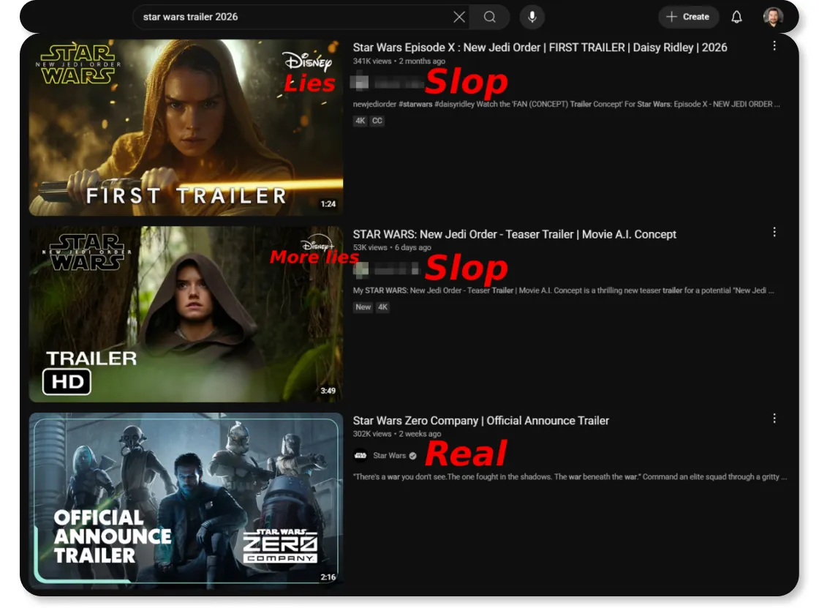Play the 'TRAILER HD' thumbnail video

point(186,314)
